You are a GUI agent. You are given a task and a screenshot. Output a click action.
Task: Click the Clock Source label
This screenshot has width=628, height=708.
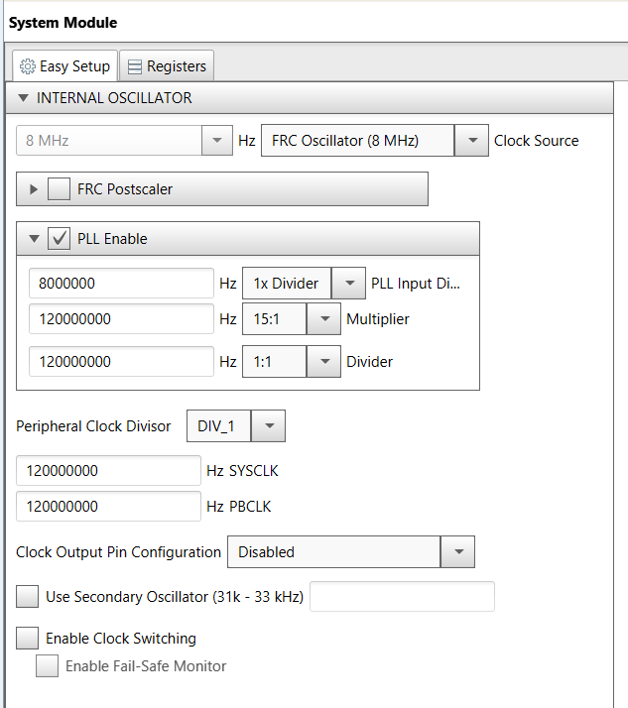(x=537, y=141)
